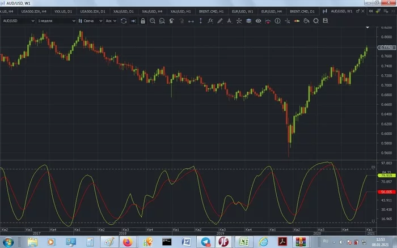The height and width of the screenshot is (248, 397).
Task: Open Word from the taskbar
Action: click(x=187, y=242)
